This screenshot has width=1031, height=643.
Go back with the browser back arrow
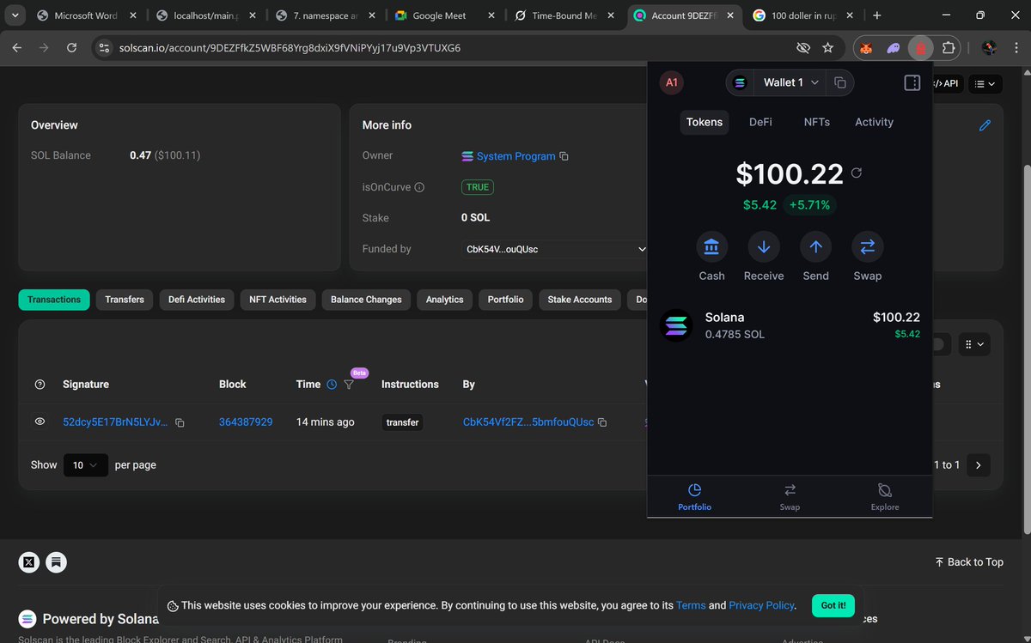click(17, 48)
